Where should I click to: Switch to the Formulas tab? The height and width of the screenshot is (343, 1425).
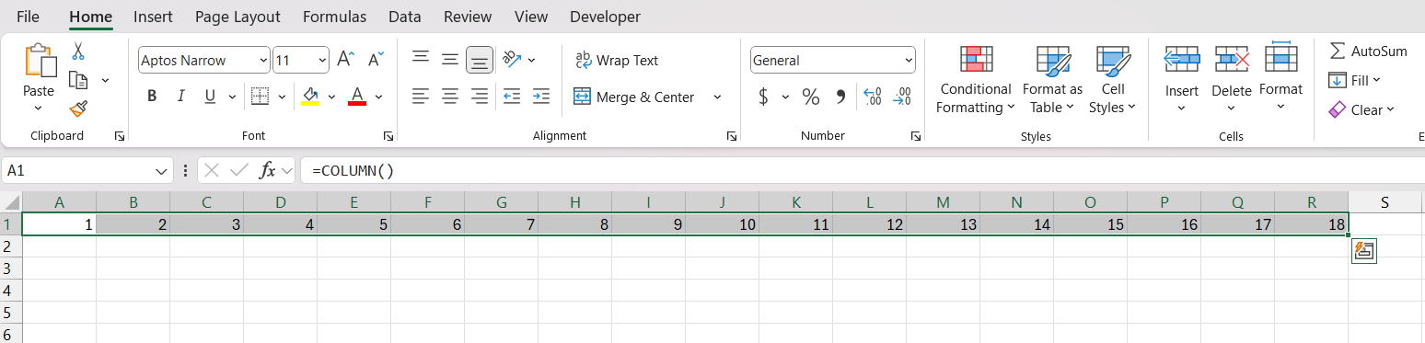point(334,17)
